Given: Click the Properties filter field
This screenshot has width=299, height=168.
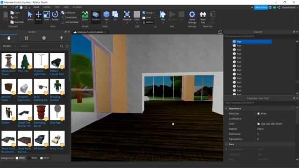Looking at the screenshot, I should click(260, 103).
